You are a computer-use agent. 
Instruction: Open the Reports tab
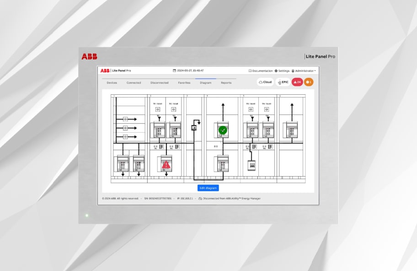click(x=226, y=83)
